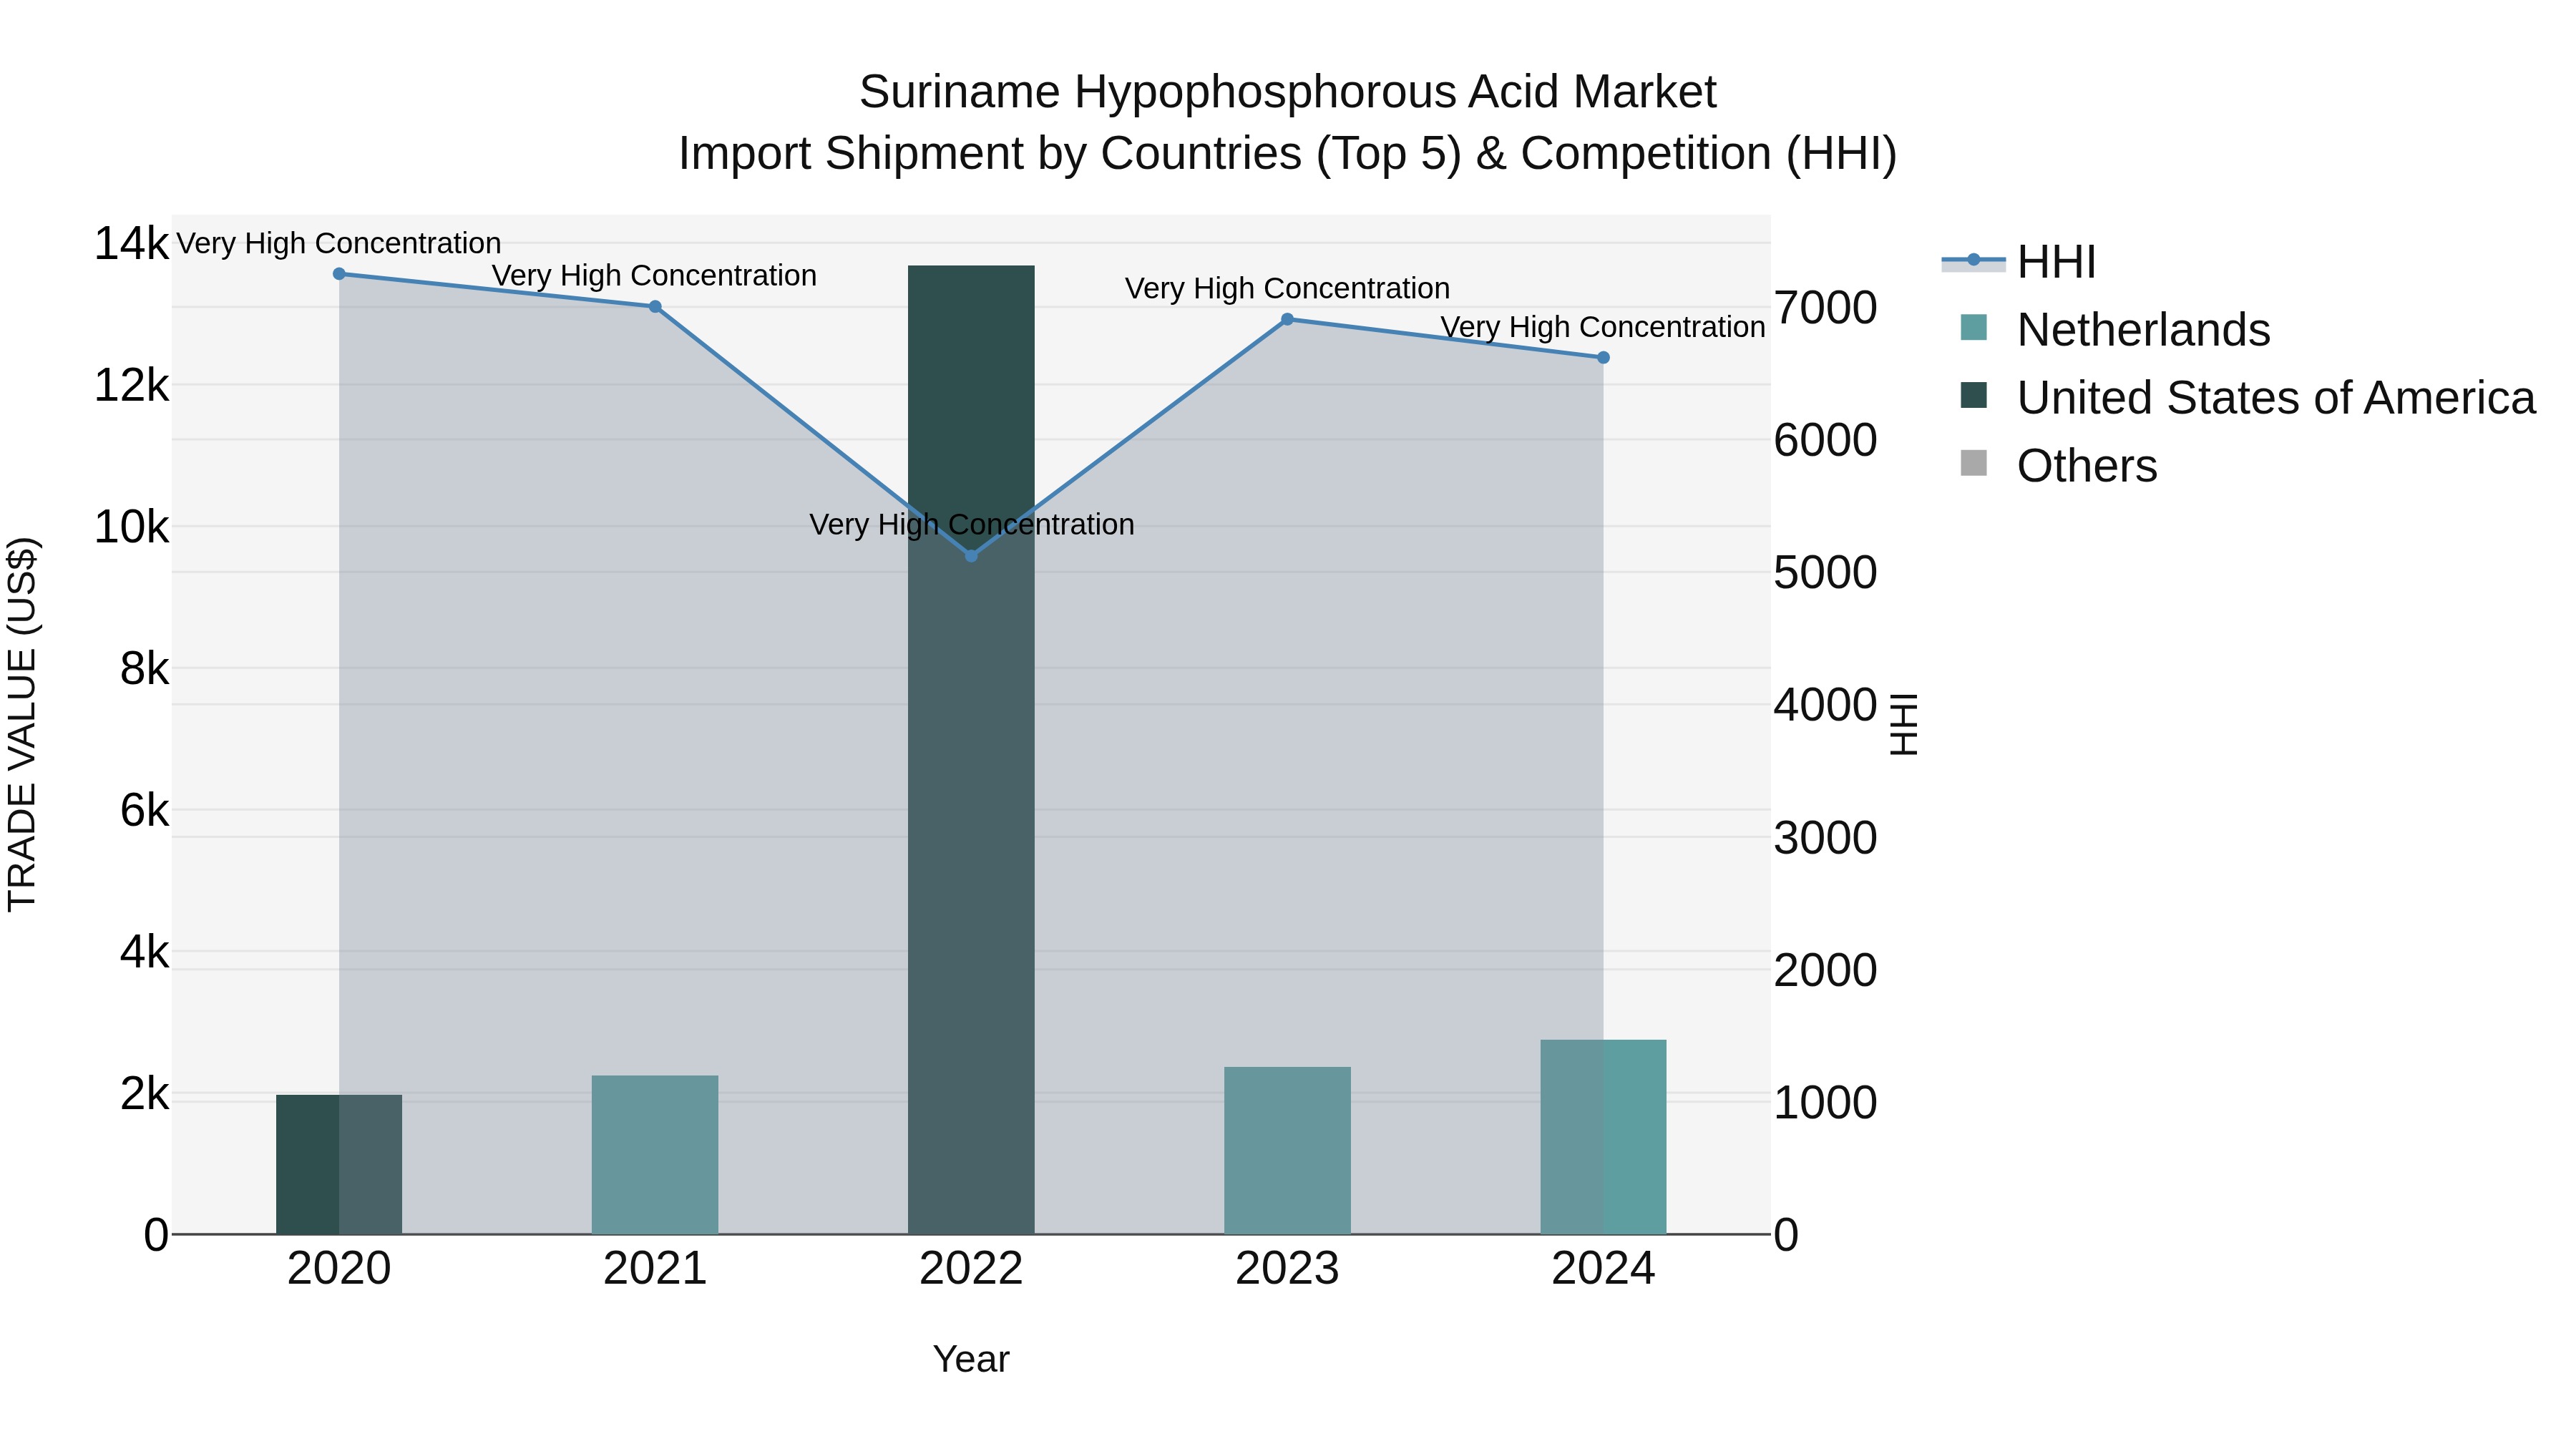Click the 4000 right axis tick
Viewport: 2576px width, 1449px height.
pyautogui.click(x=1826, y=705)
